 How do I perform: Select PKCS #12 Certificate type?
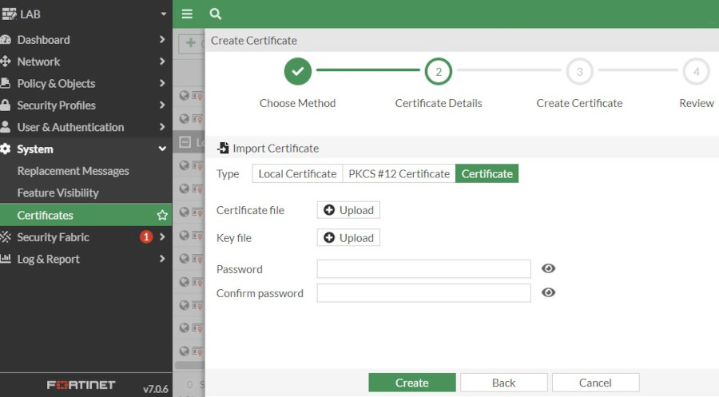tap(399, 174)
